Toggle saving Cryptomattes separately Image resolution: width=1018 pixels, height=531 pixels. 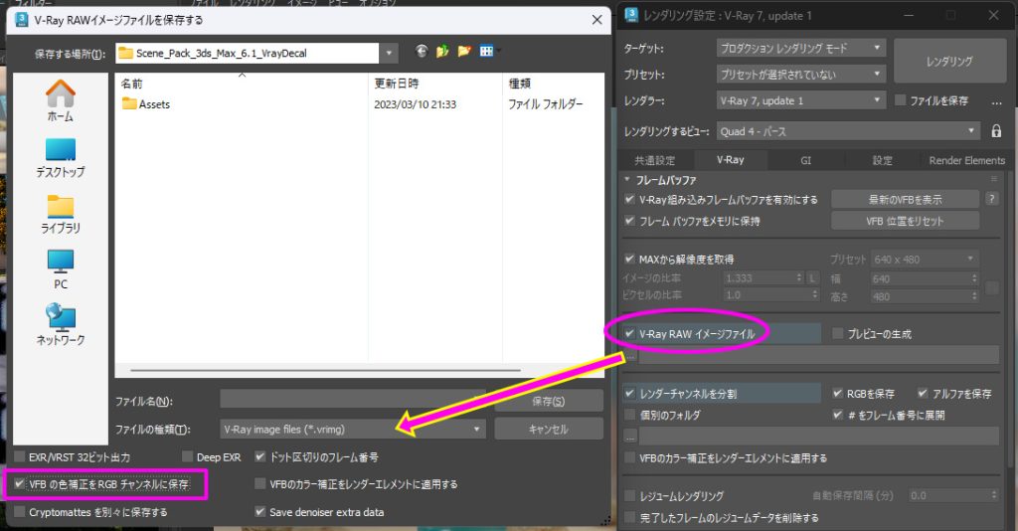[x=20, y=511]
